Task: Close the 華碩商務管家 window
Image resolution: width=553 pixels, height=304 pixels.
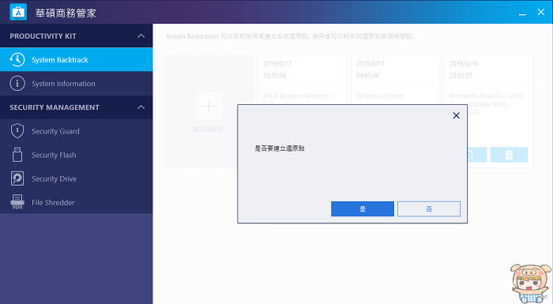Action: 541,12
